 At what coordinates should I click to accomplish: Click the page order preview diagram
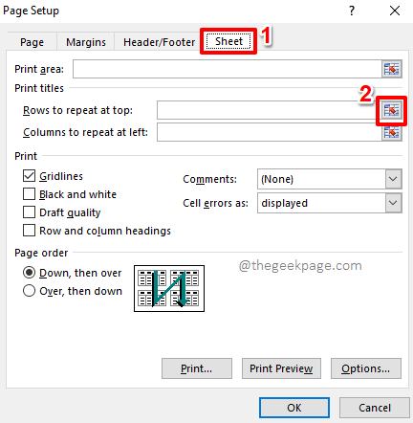pyautogui.click(x=169, y=288)
